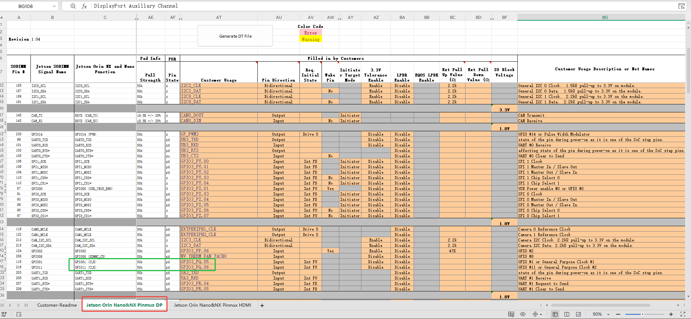Open Jetson Orin Nano&NX Pinmux HDMI tab
The image size is (691, 319).
[212, 305]
